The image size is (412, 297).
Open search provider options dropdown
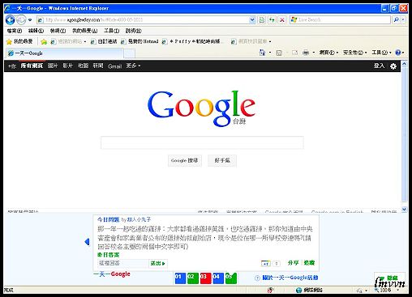(x=403, y=19)
